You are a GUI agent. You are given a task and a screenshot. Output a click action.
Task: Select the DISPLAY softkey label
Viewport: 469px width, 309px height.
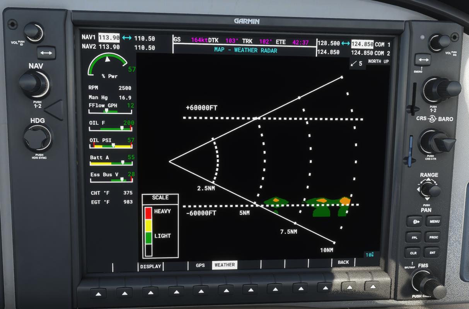click(x=151, y=266)
